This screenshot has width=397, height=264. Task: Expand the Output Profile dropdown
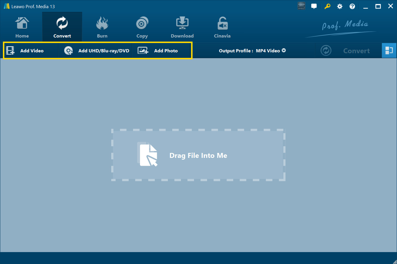coord(283,50)
